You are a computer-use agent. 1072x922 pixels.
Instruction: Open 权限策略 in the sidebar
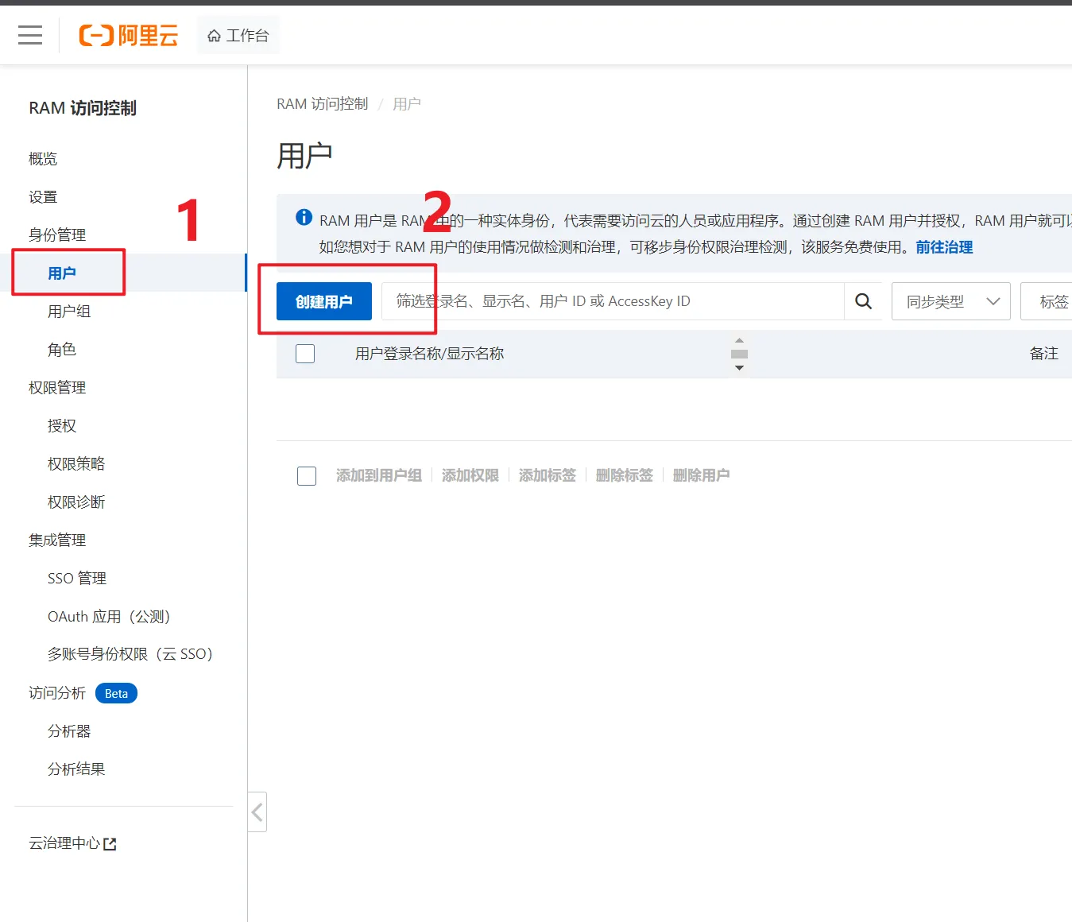76,464
